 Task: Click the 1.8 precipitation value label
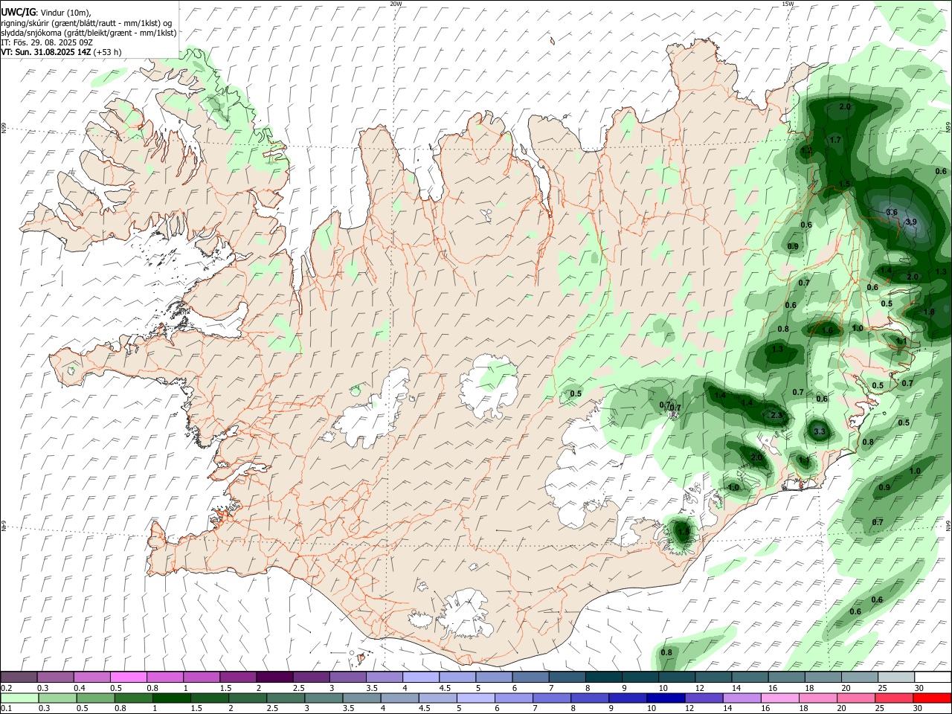(929, 312)
